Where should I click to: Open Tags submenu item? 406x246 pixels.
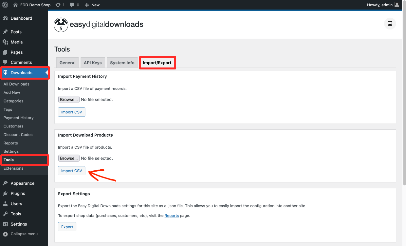[x=8, y=109]
